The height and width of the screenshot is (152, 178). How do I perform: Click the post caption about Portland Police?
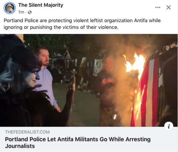(x=82, y=24)
